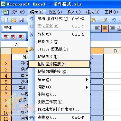
Task: Click the first PDF converter icon
Action: click(x=6, y=37)
